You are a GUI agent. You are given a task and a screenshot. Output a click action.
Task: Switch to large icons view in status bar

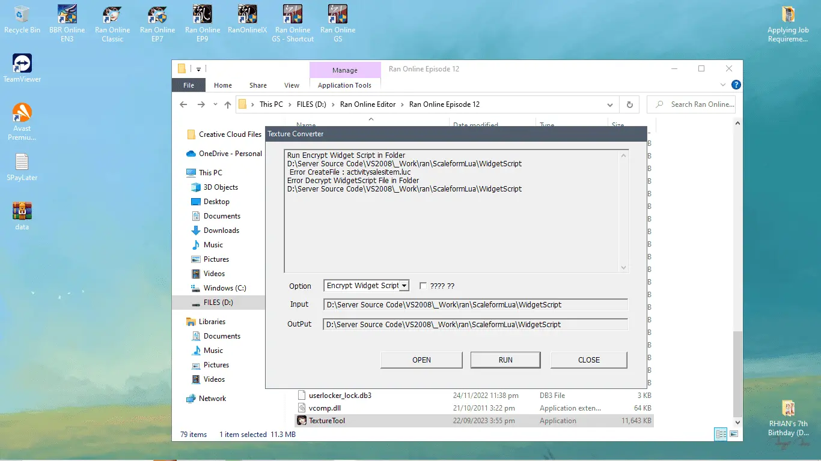733,434
